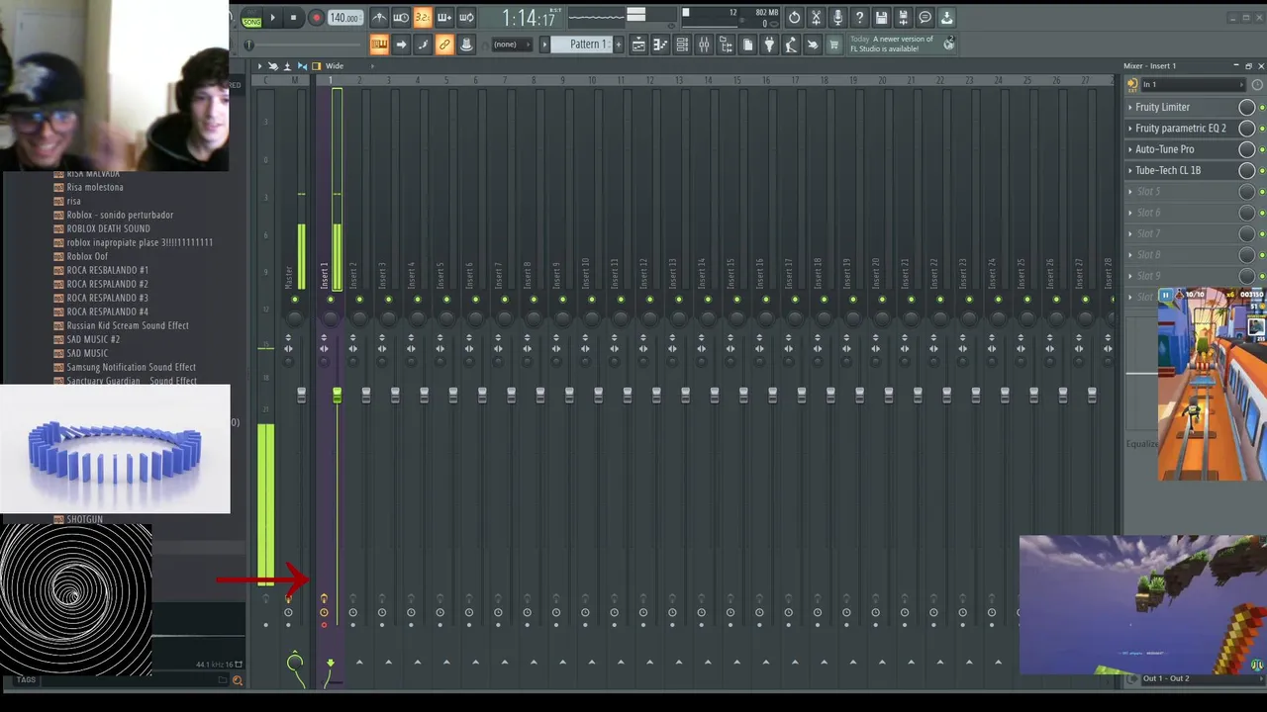Viewport: 1267px width, 712px height.
Task: Click the floppy disk save icon
Action: [881, 18]
